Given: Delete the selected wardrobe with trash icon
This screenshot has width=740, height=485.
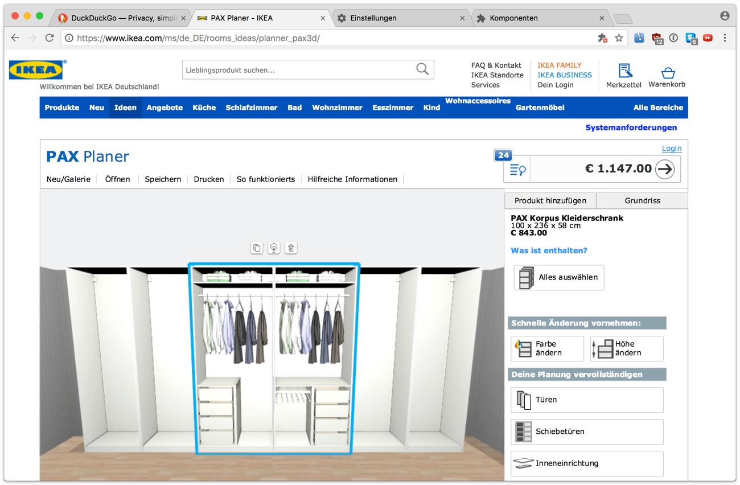Looking at the screenshot, I should [x=291, y=248].
